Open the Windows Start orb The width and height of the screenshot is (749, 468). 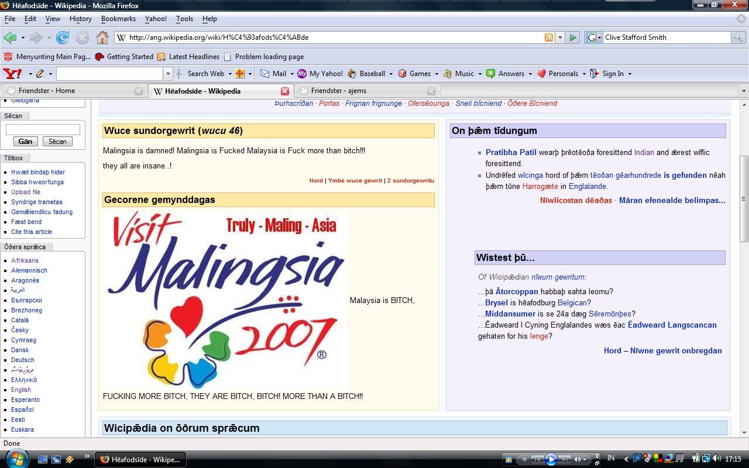tap(16, 459)
